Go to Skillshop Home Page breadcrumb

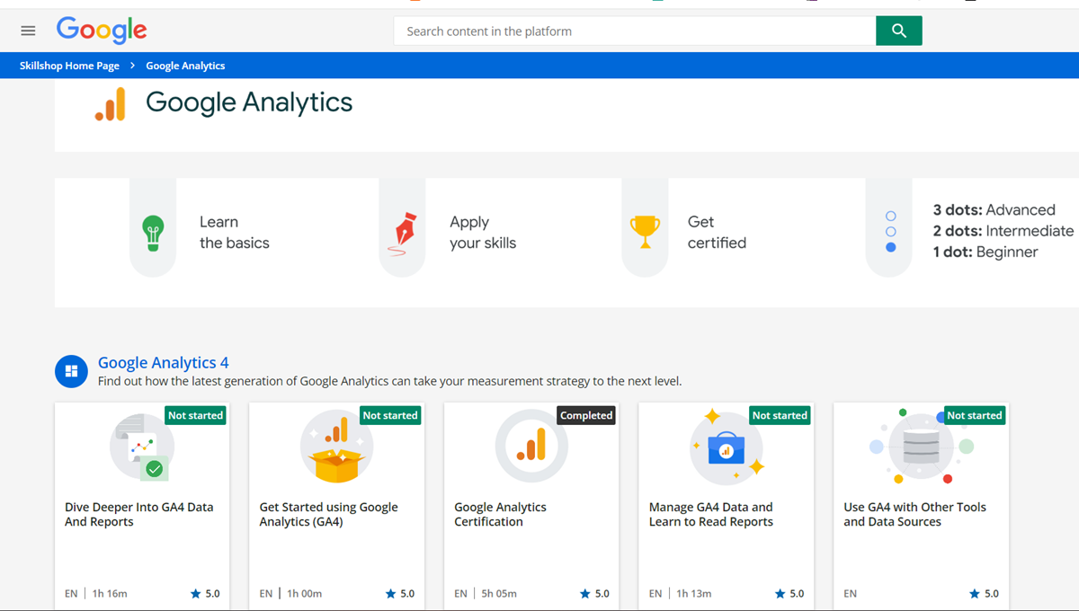coord(69,66)
